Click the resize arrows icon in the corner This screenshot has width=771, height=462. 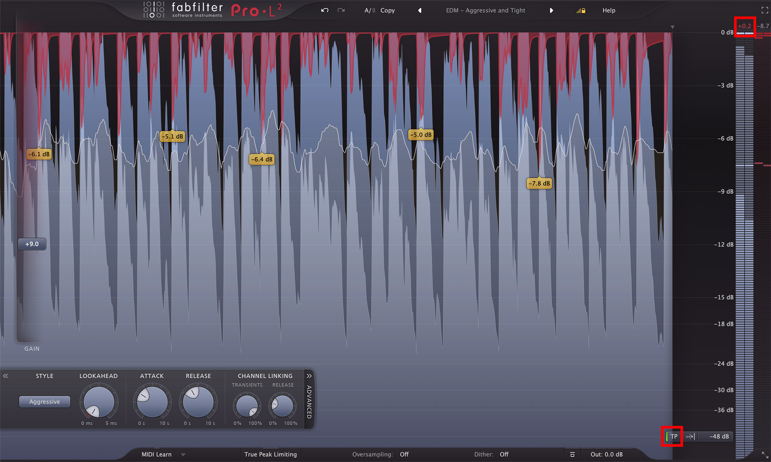point(765,455)
